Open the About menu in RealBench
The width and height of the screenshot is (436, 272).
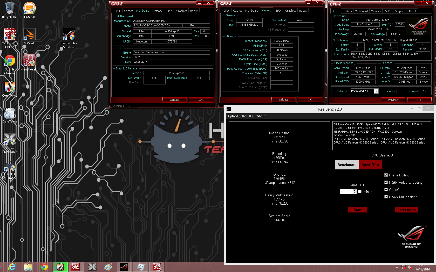261,116
